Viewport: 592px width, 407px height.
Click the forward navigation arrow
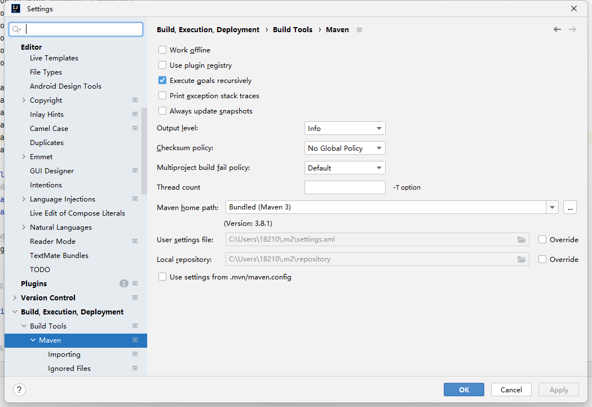pos(572,29)
